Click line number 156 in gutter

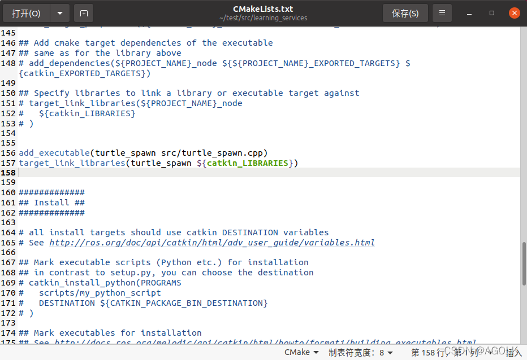[8, 153]
